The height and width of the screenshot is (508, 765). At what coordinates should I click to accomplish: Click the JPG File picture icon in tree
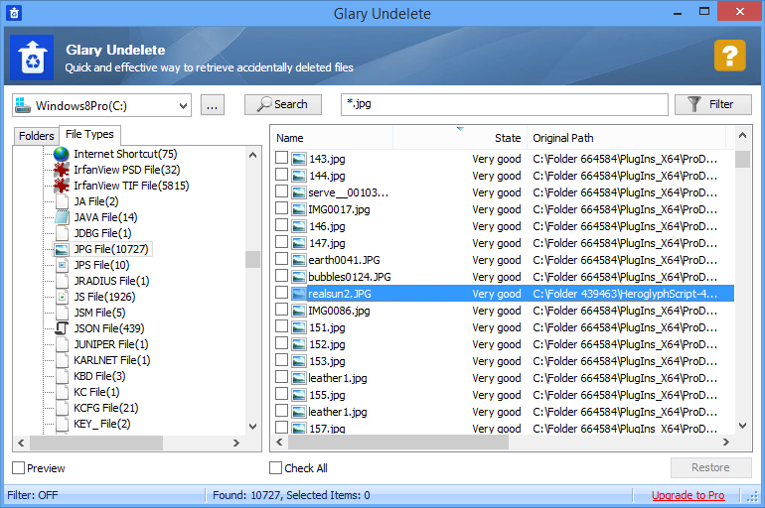point(62,249)
